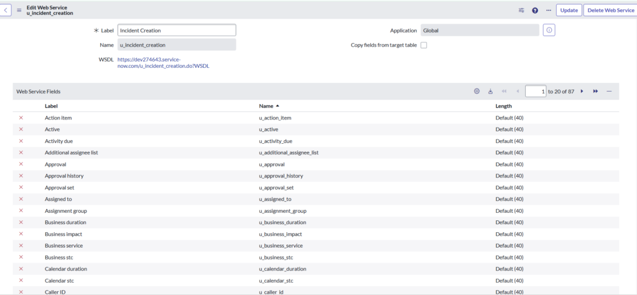The width and height of the screenshot is (637, 295).
Task: Open the more options ellipsis menu
Action: [x=548, y=10]
